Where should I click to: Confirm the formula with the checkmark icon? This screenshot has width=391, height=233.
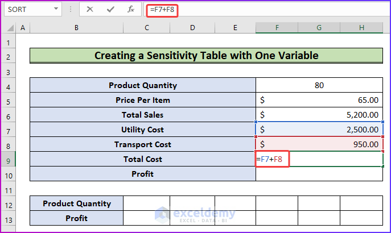coord(110,10)
